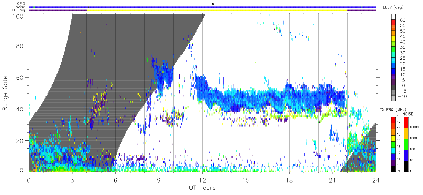This screenshot has height=195, width=423.
Task: Click the yellow section of the TX Freq strip
Action: click(x=217, y=10)
